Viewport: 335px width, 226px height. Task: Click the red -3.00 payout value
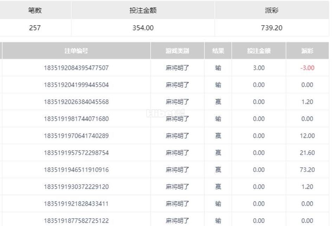307,68
